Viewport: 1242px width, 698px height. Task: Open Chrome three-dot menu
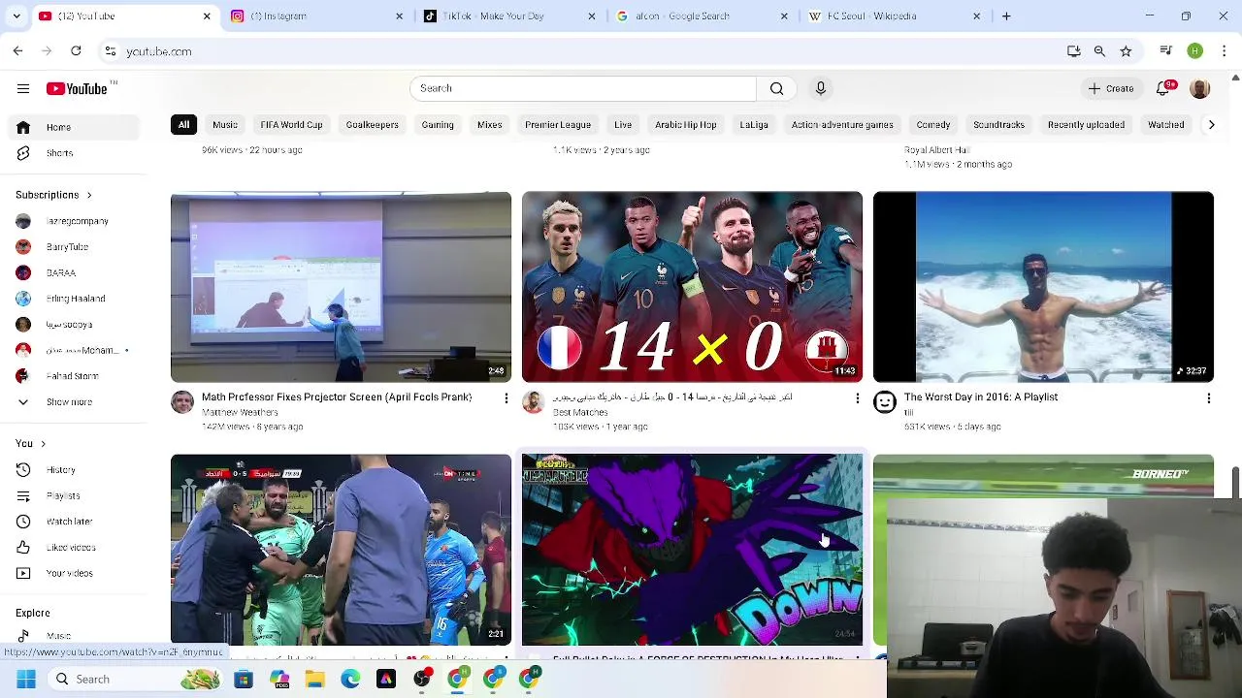pyautogui.click(x=1225, y=51)
